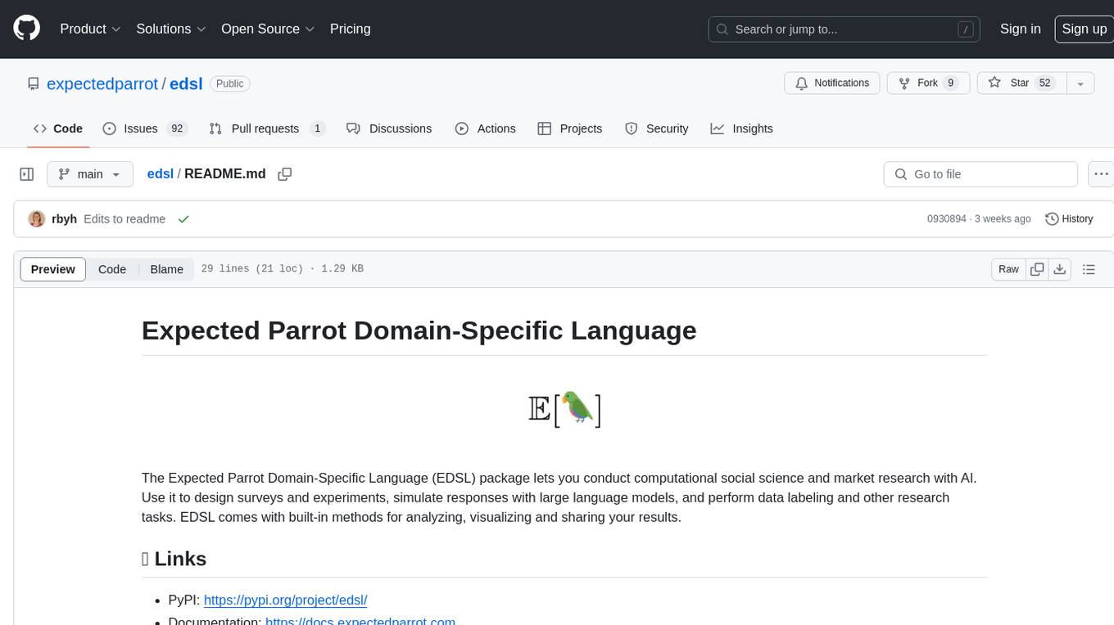The height and width of the screenshot is (625, 1114).
Task: Select the Blame view
Action: click(x=166, y=269)
